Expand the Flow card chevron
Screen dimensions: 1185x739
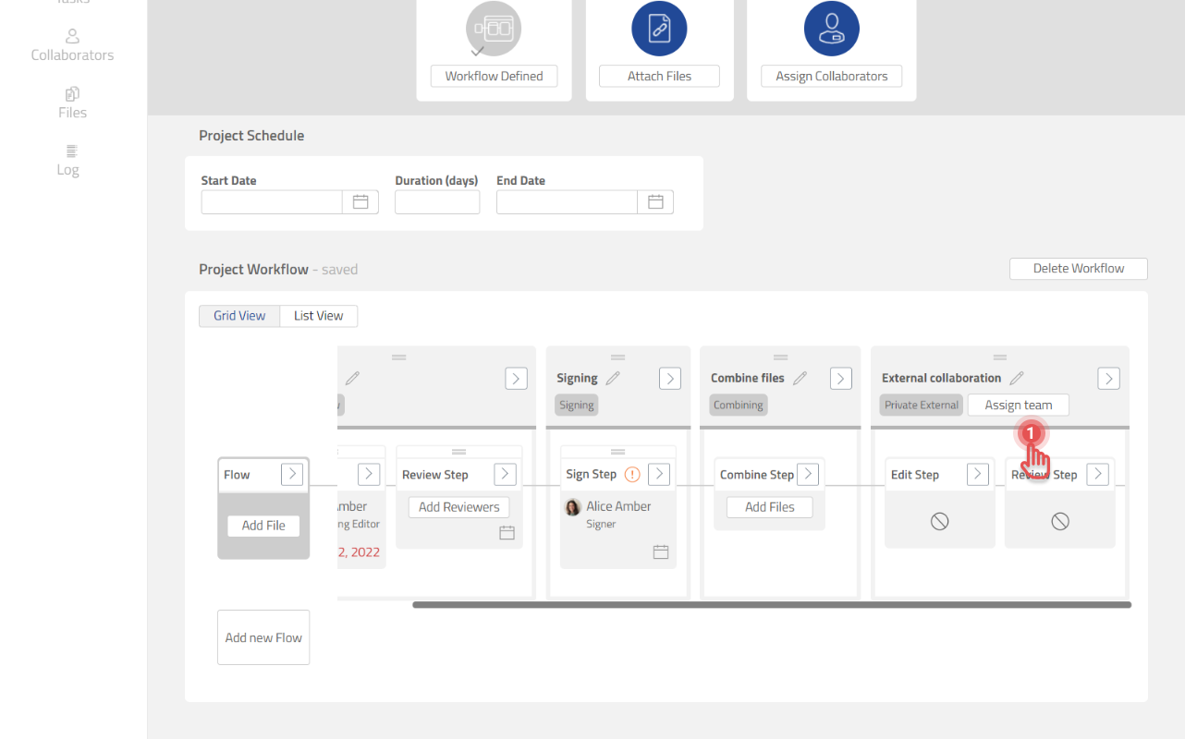292,474
